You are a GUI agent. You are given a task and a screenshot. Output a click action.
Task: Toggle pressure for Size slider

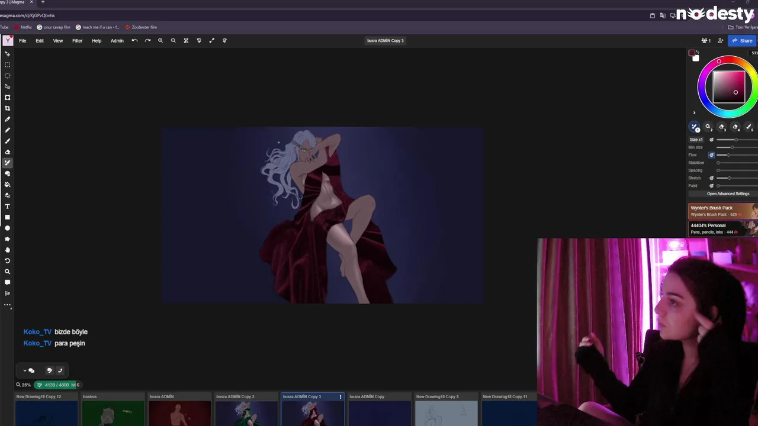pos(712,140)
